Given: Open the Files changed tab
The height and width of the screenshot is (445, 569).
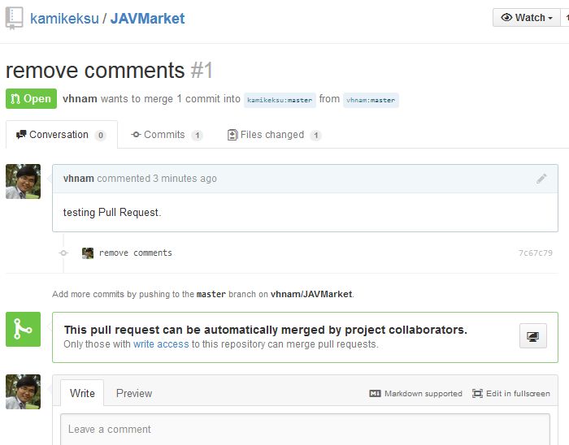Looking at the screenshot, I should 275,135.
